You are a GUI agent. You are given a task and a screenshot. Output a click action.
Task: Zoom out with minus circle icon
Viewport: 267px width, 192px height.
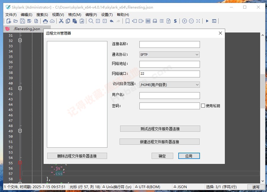pyautogui.click(x=191, y=21)
